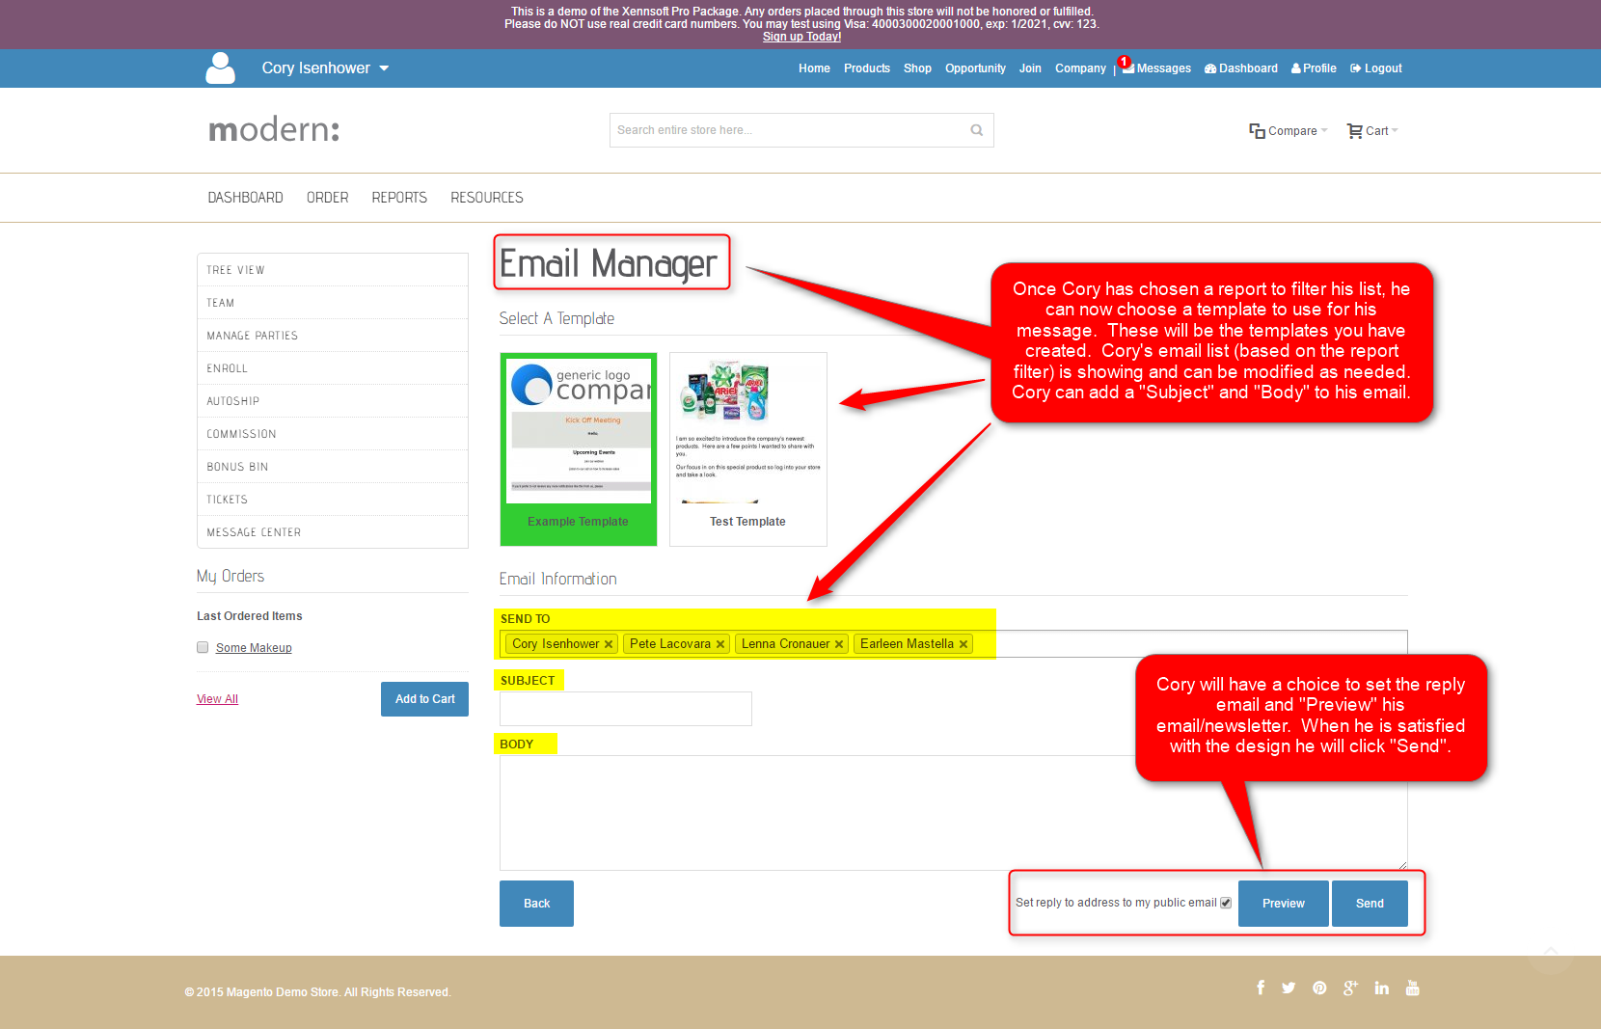Open the Compare dropdown

pos(1289,131)
